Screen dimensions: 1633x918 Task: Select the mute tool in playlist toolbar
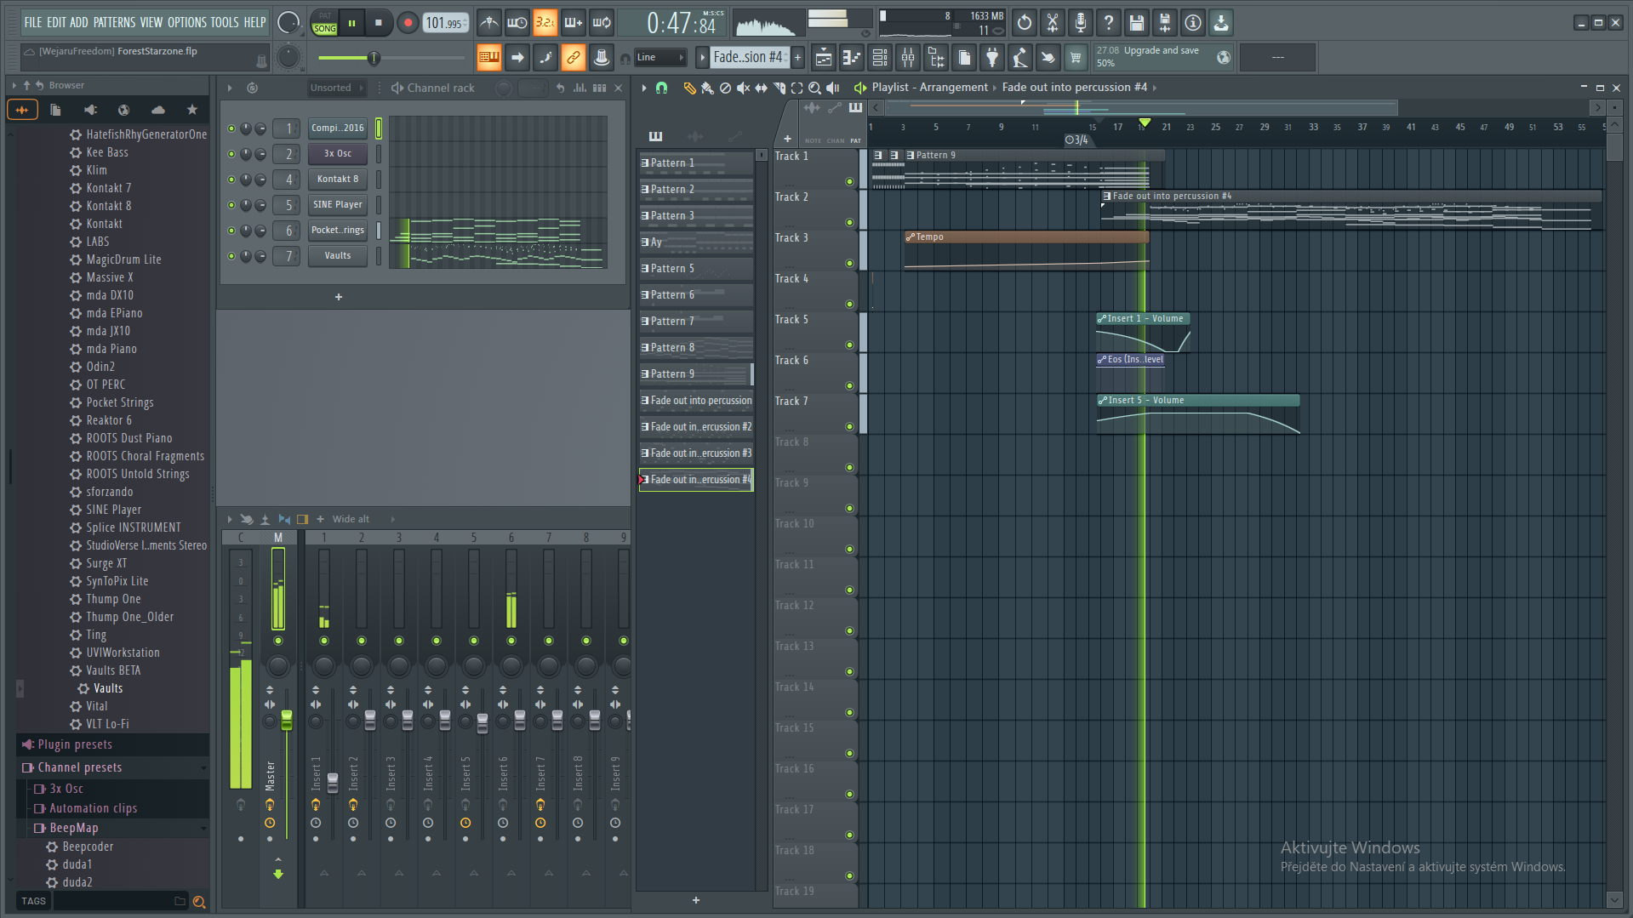pos(743,88)
